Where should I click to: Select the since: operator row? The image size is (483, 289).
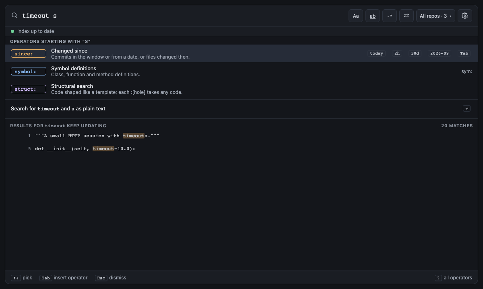pyautogui.click(x=242, y=53)
